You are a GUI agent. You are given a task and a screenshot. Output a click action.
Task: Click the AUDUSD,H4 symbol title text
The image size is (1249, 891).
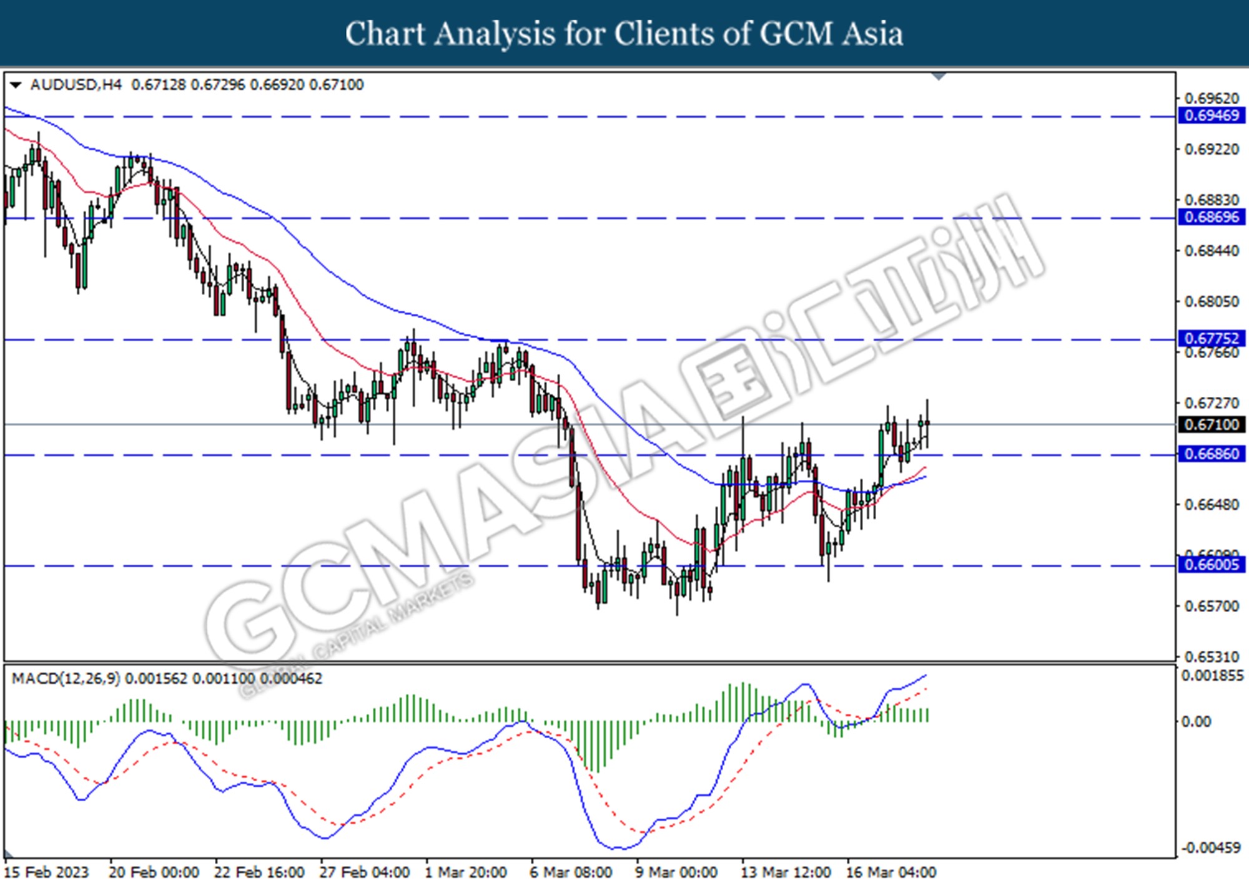[x=76, y=85]
